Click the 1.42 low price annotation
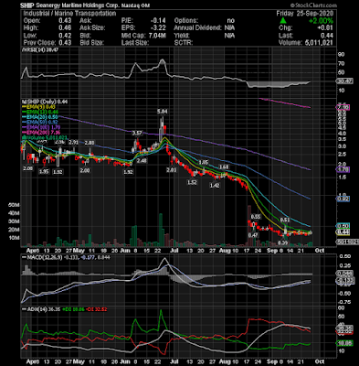359x366 pixels. click(x=215, y=185)
